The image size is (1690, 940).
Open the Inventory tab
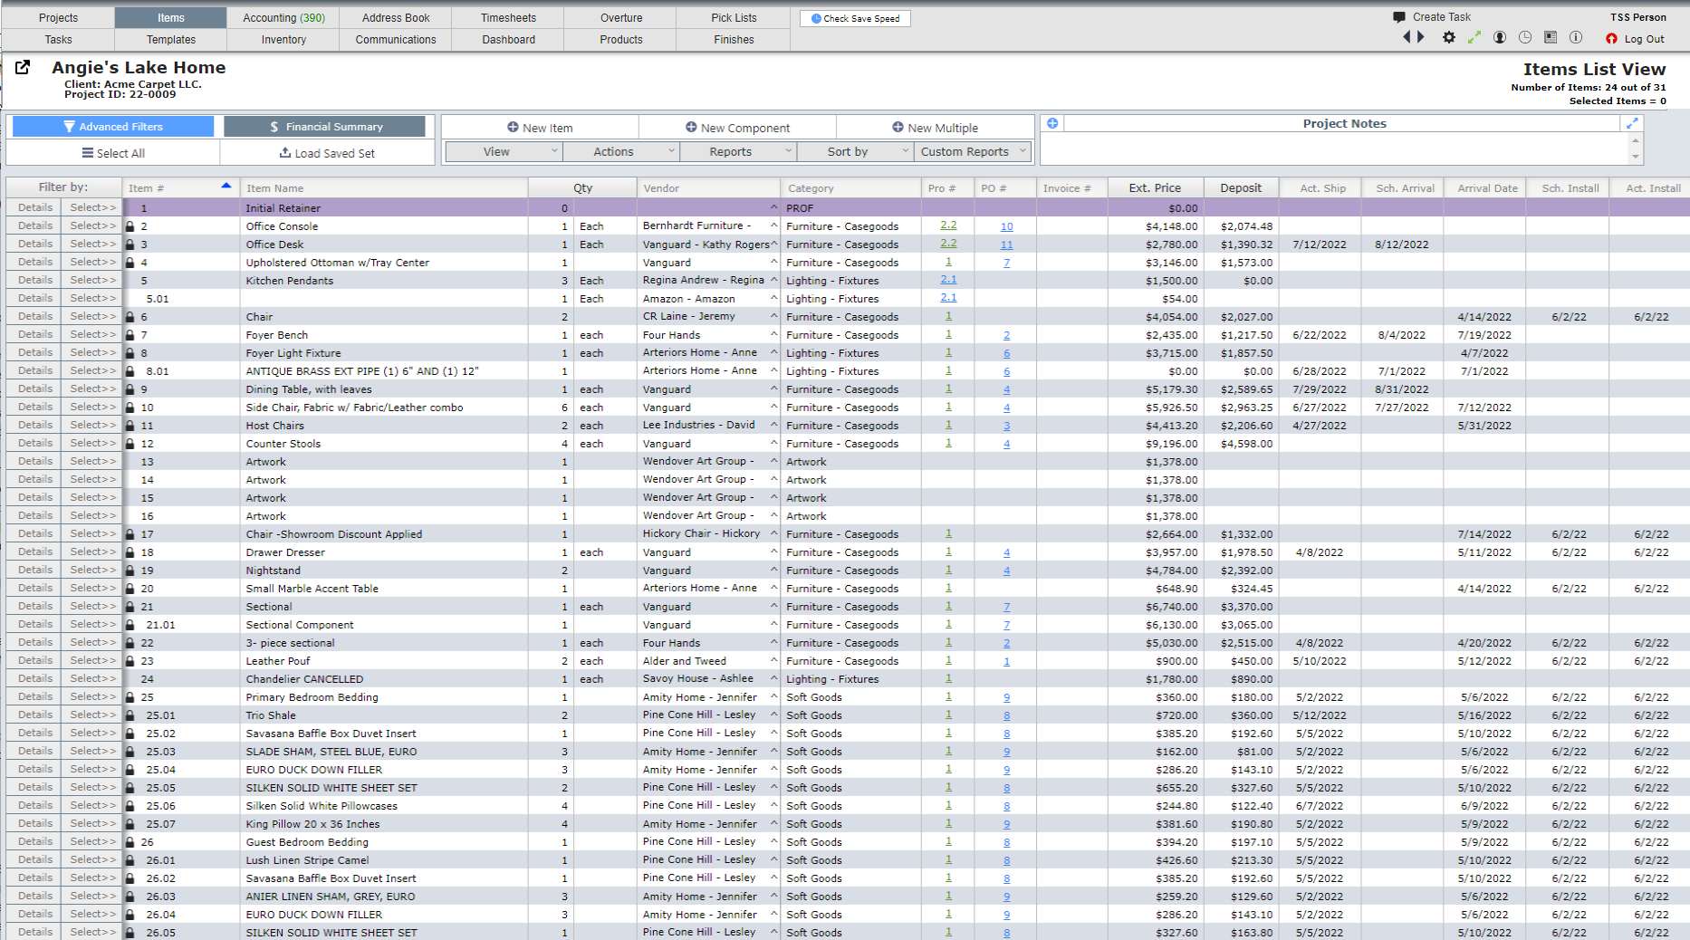tap(283, 39)
